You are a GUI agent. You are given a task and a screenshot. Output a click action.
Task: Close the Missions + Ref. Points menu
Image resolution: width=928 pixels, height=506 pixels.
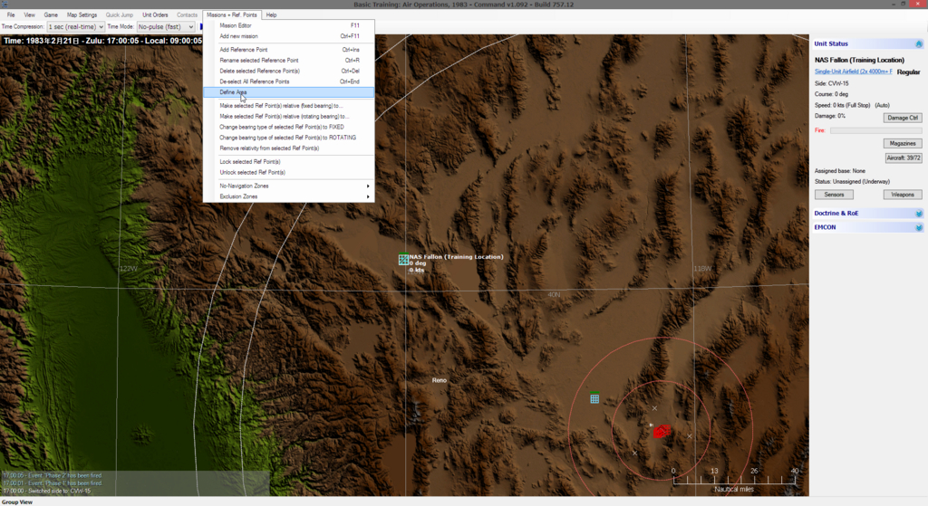(232, 14)
